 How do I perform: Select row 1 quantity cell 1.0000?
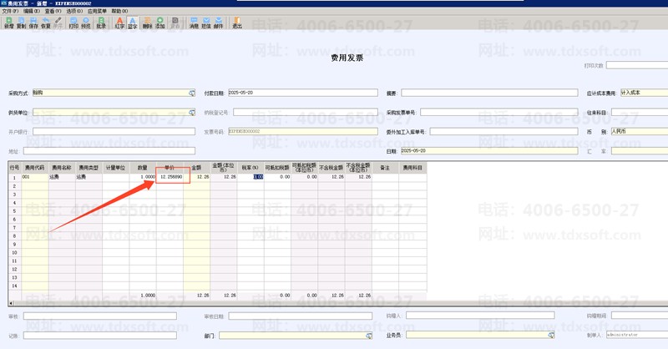click(142, 177)
